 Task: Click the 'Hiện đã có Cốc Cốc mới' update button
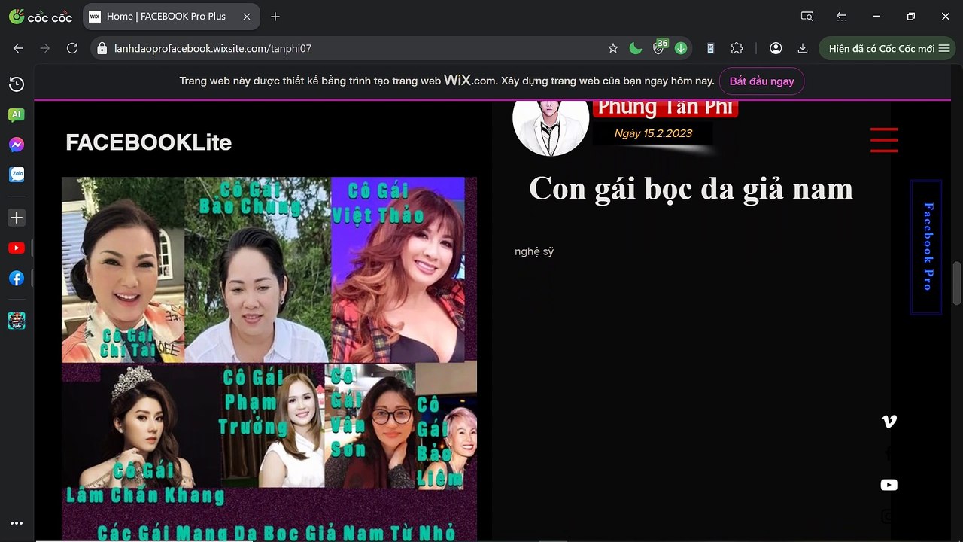coord(889,48)
